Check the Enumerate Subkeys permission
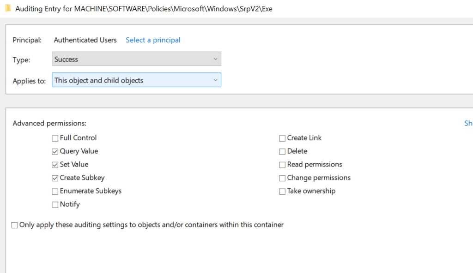This screenshot has height=273, width=473. tap(55, 191)
